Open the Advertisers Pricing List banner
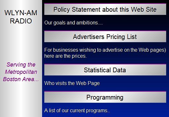This screenshot has height=117, width=169. click(105, 37)
